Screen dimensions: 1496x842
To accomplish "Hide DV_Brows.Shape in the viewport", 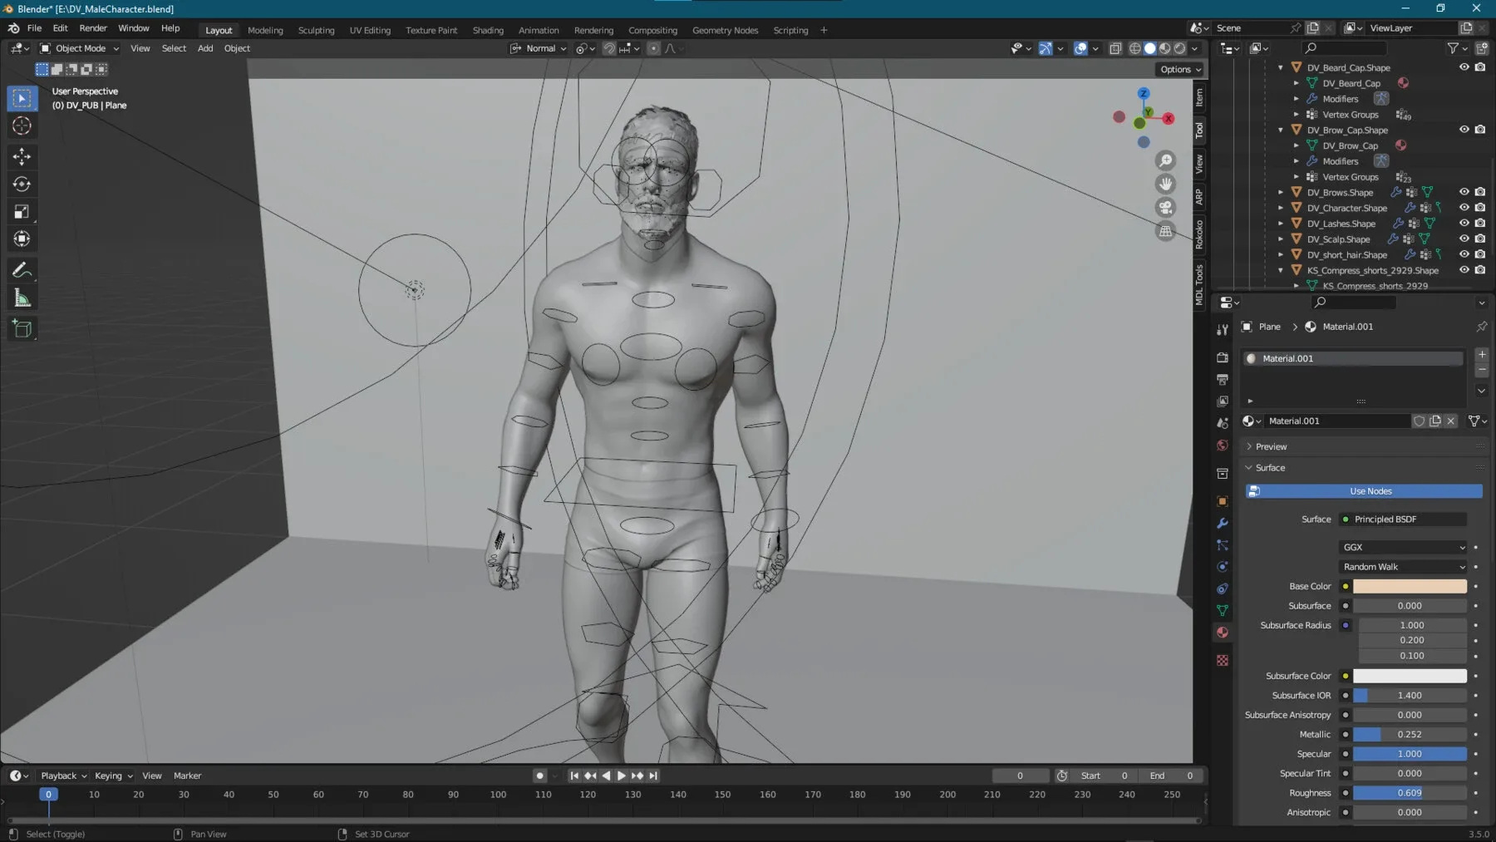I will click(1464, 192).
